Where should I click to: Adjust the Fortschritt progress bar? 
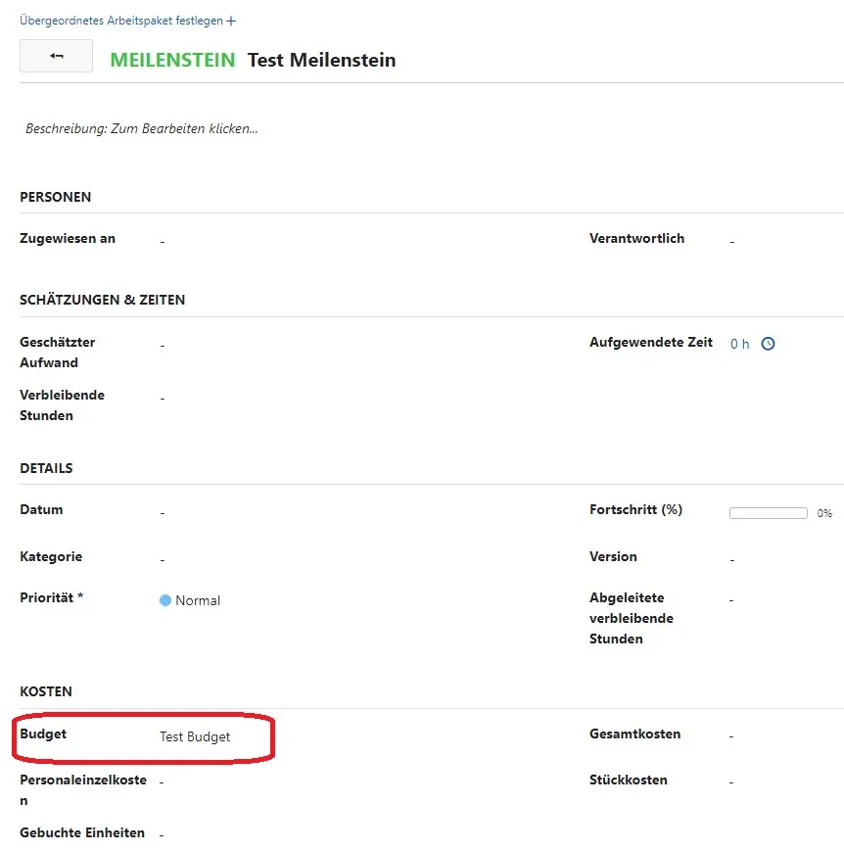tap(768, 512)
